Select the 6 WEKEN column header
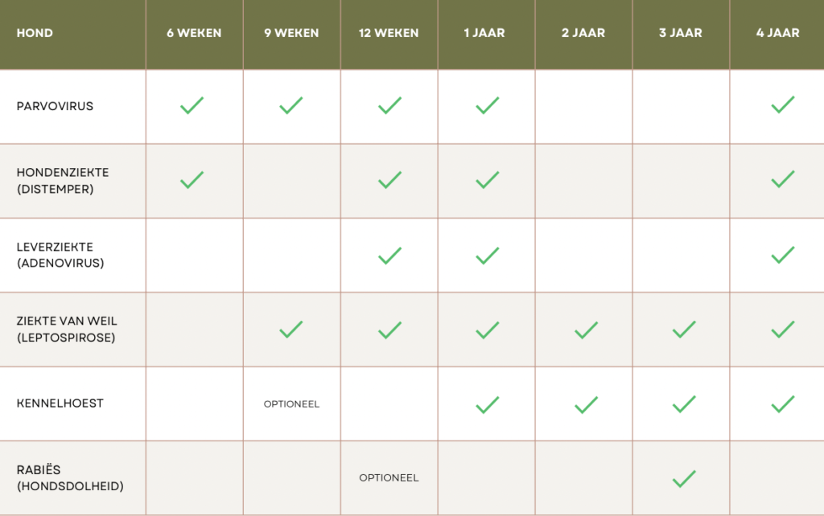824x516 pixels. [194, 34]
